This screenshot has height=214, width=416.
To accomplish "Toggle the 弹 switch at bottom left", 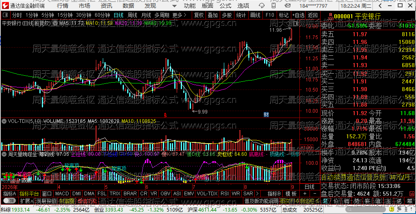I will tap(9, 201).
